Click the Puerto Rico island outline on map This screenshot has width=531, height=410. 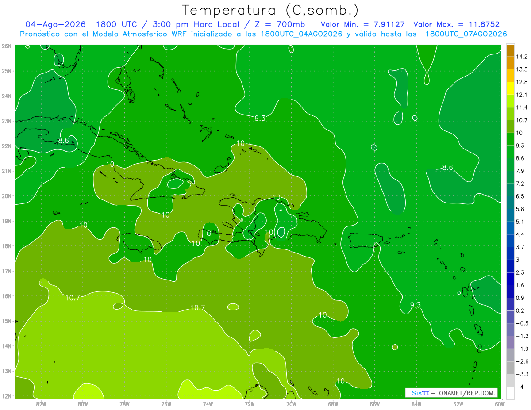366,240
